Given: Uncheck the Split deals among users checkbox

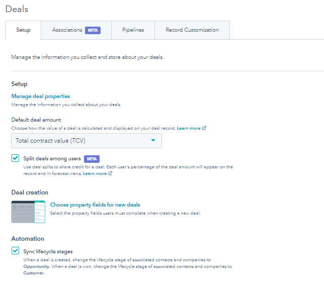Looking at the screenshot, I should (15, 158).
